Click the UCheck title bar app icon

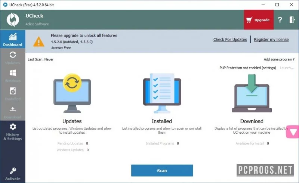[x=5, y=5]
